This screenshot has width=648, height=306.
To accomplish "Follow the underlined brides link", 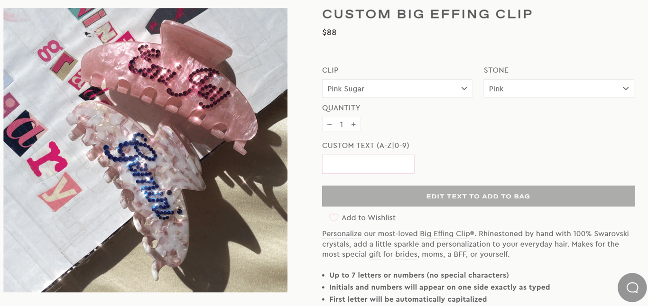I will 406,254.
